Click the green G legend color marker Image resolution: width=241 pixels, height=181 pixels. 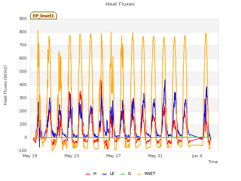[122, 174]
